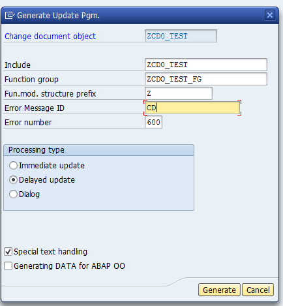Choose the Dialog processing type
The image size is (283, 306).
(13, 194)
